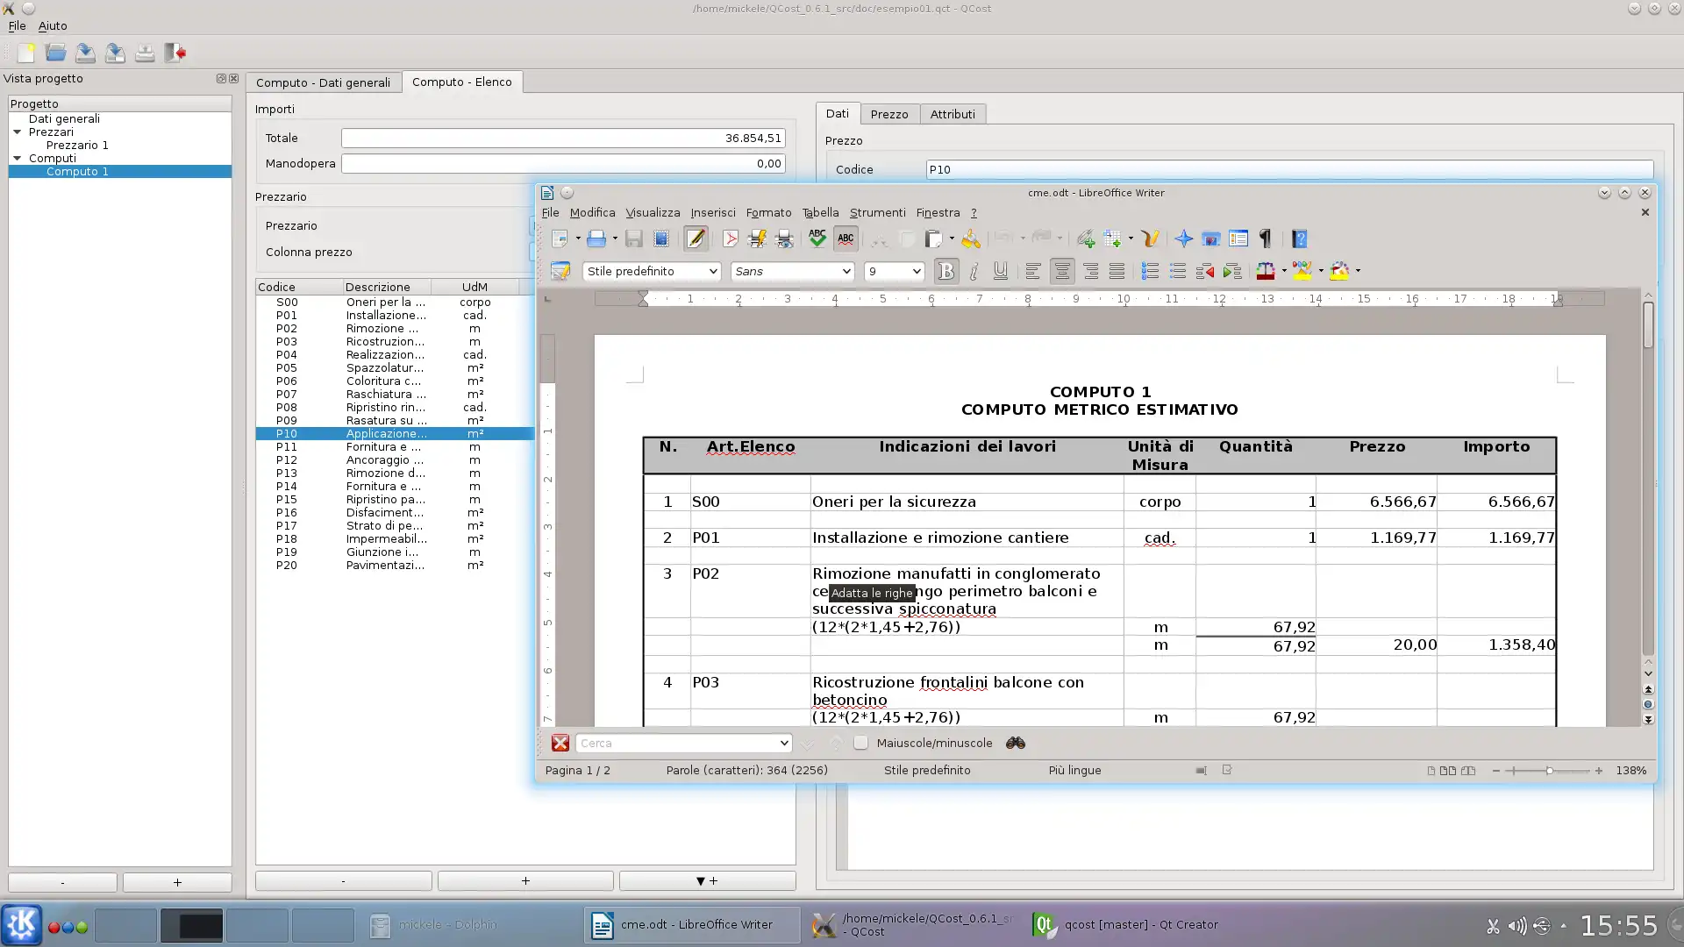Click the Decrease Indent icon
The height and width of the screenshot is (947, 1684).
(x=1204, y=272)
